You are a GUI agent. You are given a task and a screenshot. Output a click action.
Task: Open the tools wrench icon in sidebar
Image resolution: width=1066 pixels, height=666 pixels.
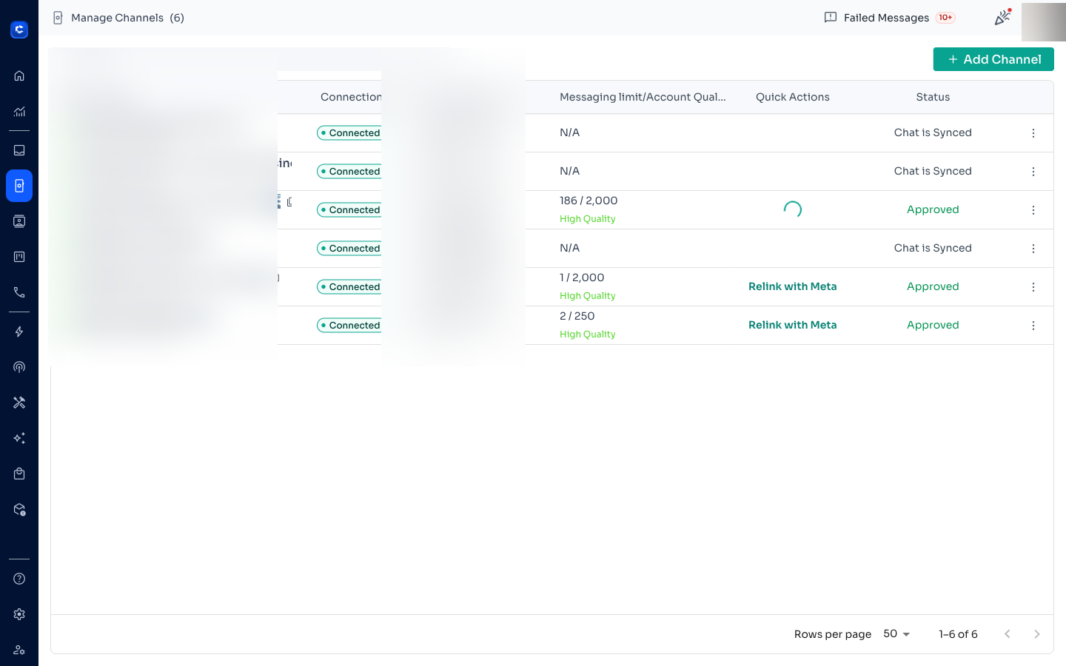19,403
